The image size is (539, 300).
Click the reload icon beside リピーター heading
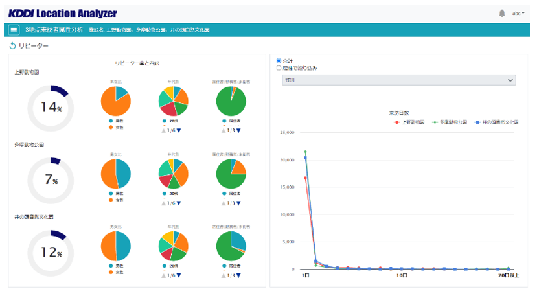point(12,46)
